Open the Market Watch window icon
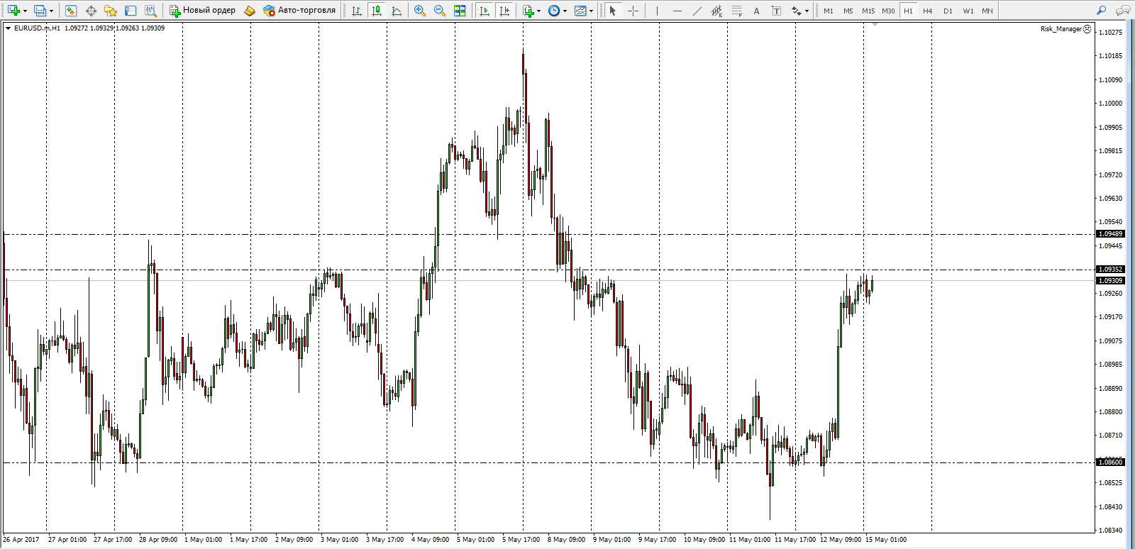The image size is (1135, 549). 71,11
